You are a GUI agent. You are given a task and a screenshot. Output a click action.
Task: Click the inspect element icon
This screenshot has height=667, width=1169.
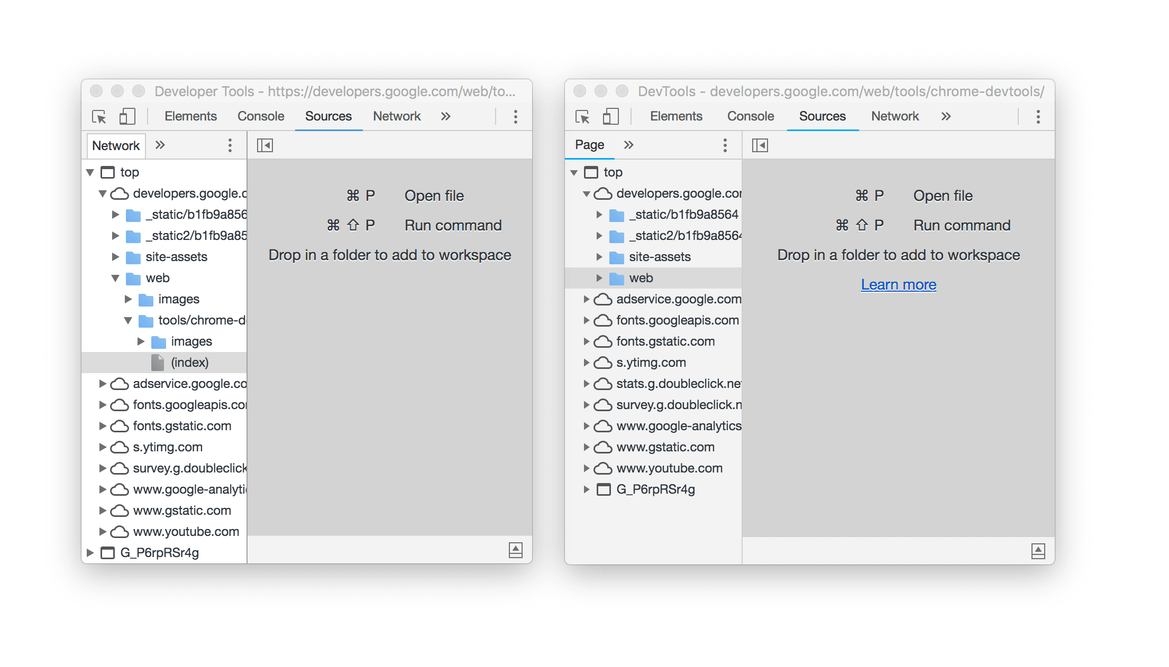click(x=99, y=117)
